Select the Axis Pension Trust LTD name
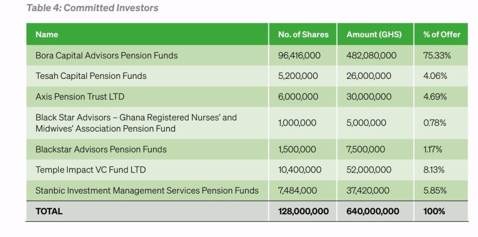 (x=80, y=97)
